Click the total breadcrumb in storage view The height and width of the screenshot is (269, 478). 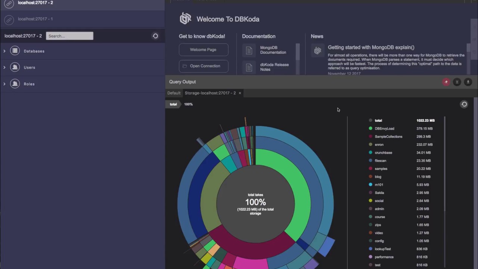[173, 104]
